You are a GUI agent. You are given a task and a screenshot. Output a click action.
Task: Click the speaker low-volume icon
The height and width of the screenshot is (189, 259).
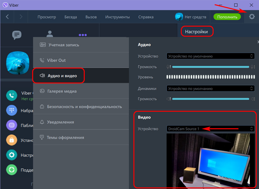point(169,99)
